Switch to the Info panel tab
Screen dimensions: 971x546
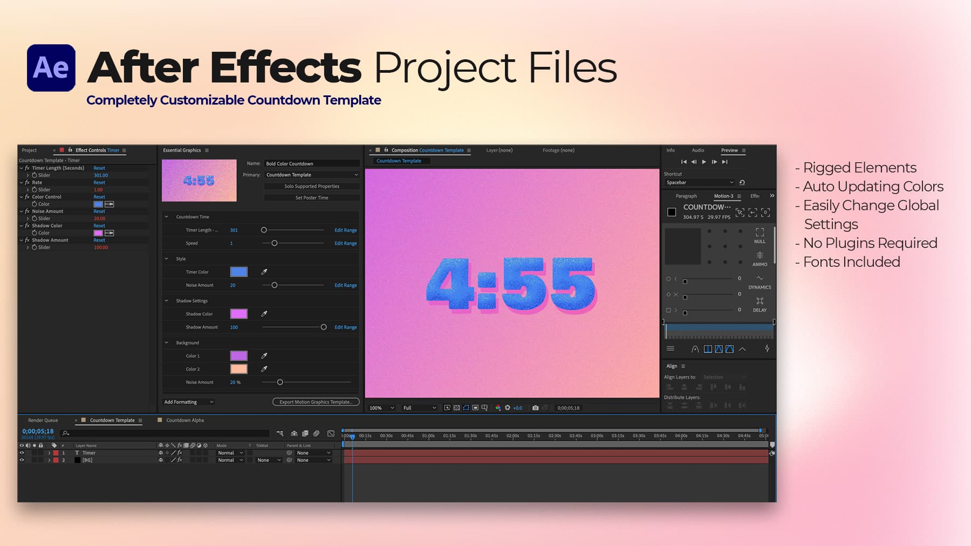coord(671,150)
